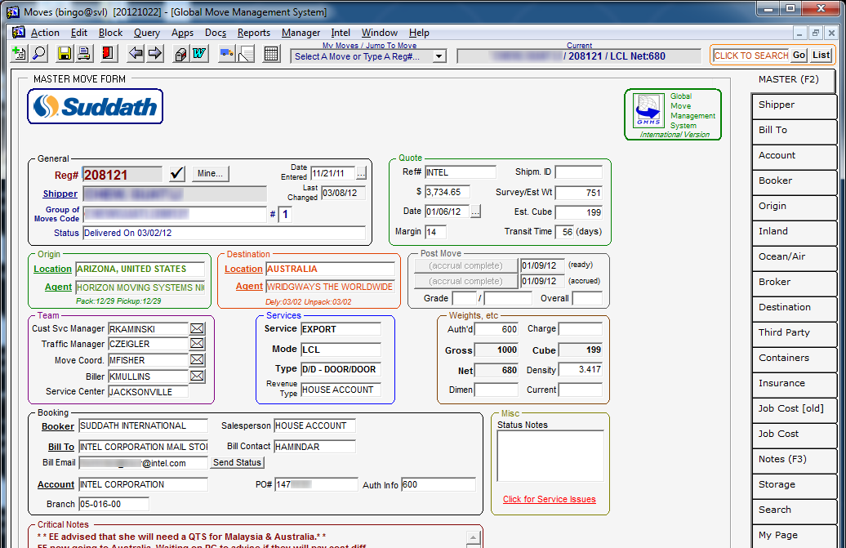Click the List button in the toolbar
This screenshot has height=548, width=846.
pos(822,55)
